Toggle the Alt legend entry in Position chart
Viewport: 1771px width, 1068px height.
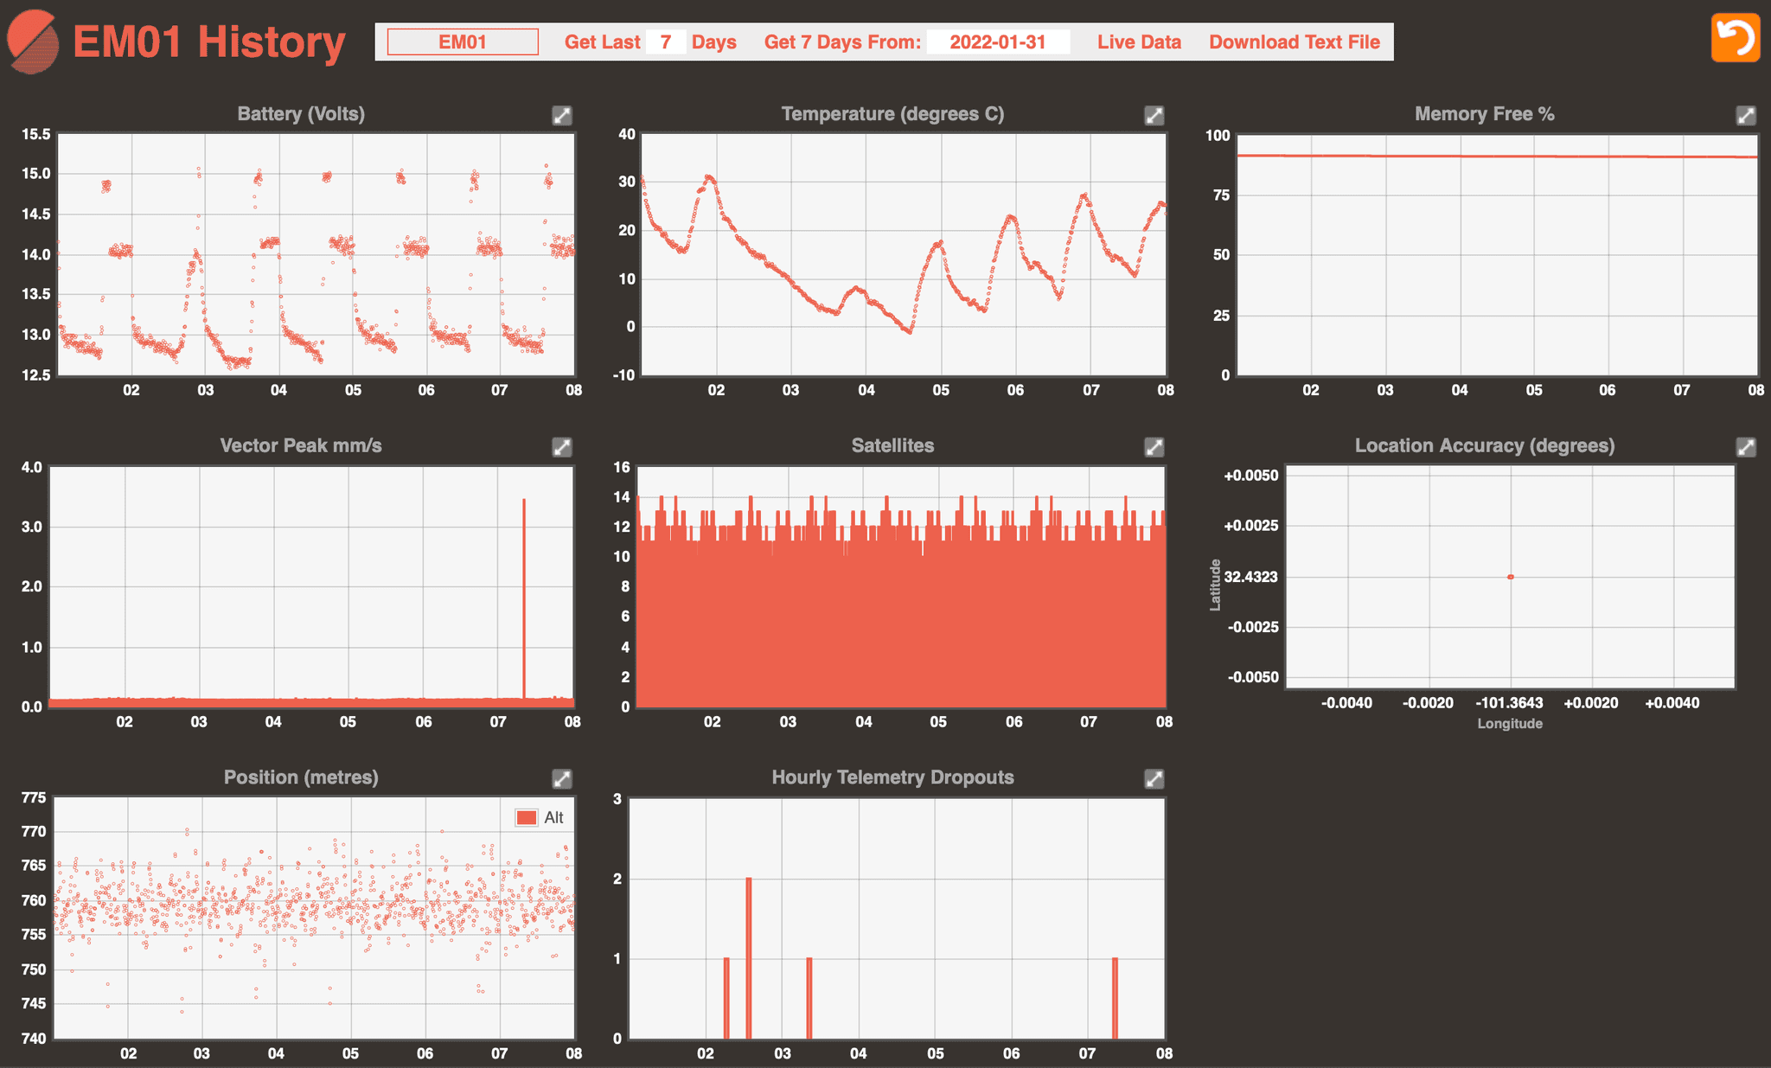[540, 817]
